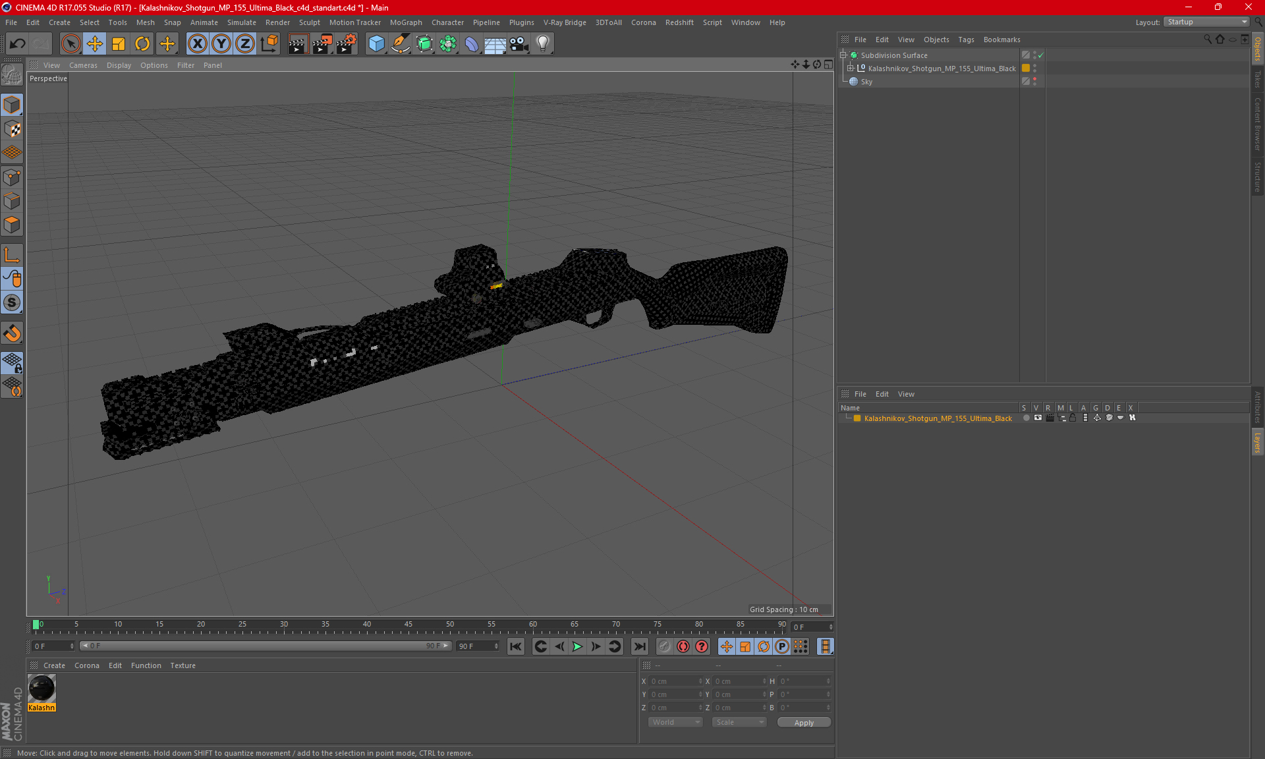Open viewport Cameras menu
The width and height of the screenshot is (1265, 759).
pos(83,65)
